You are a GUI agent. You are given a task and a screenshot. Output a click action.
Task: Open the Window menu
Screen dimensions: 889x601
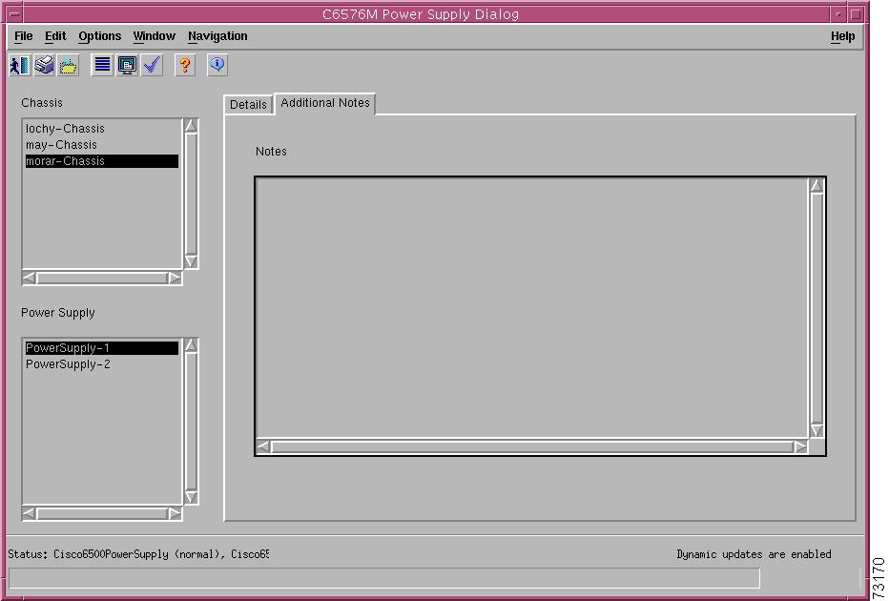tap(155, 36)
